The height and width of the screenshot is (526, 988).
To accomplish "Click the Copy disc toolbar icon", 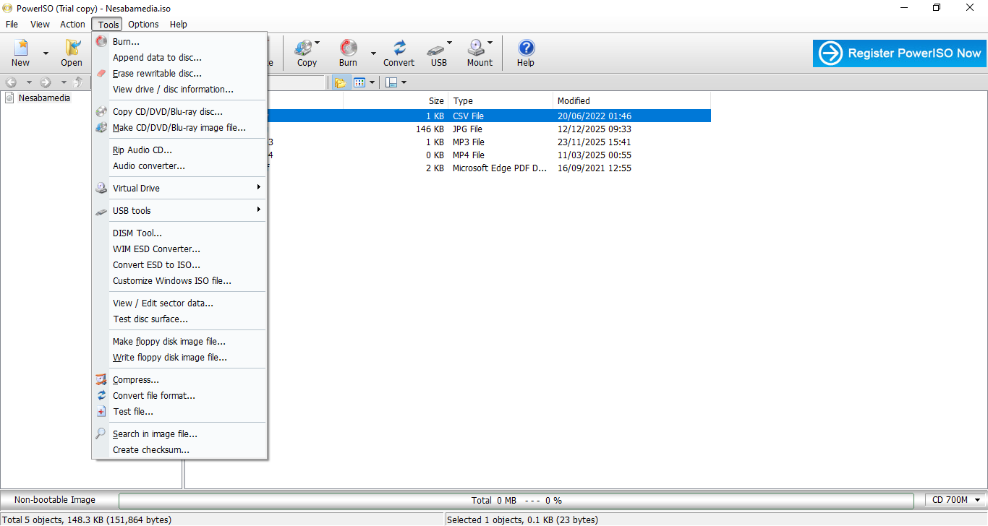I will [x=307, y=52].
